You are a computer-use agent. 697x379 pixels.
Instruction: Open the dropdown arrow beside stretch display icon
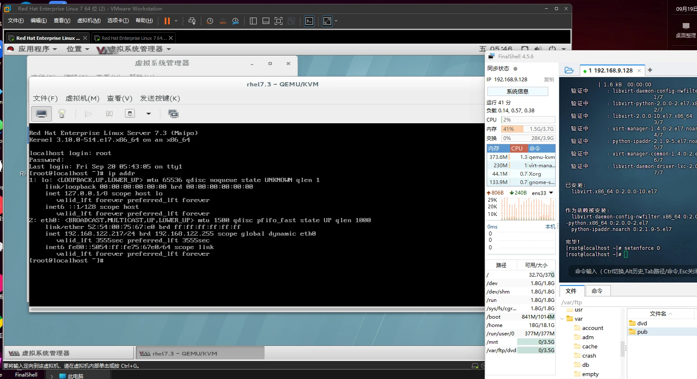[x=336, y=21]
